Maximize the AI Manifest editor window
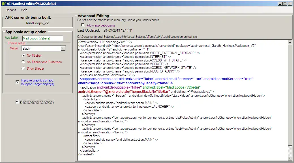The width and height of the screenshot is (294, 163). tap(285, 4)
